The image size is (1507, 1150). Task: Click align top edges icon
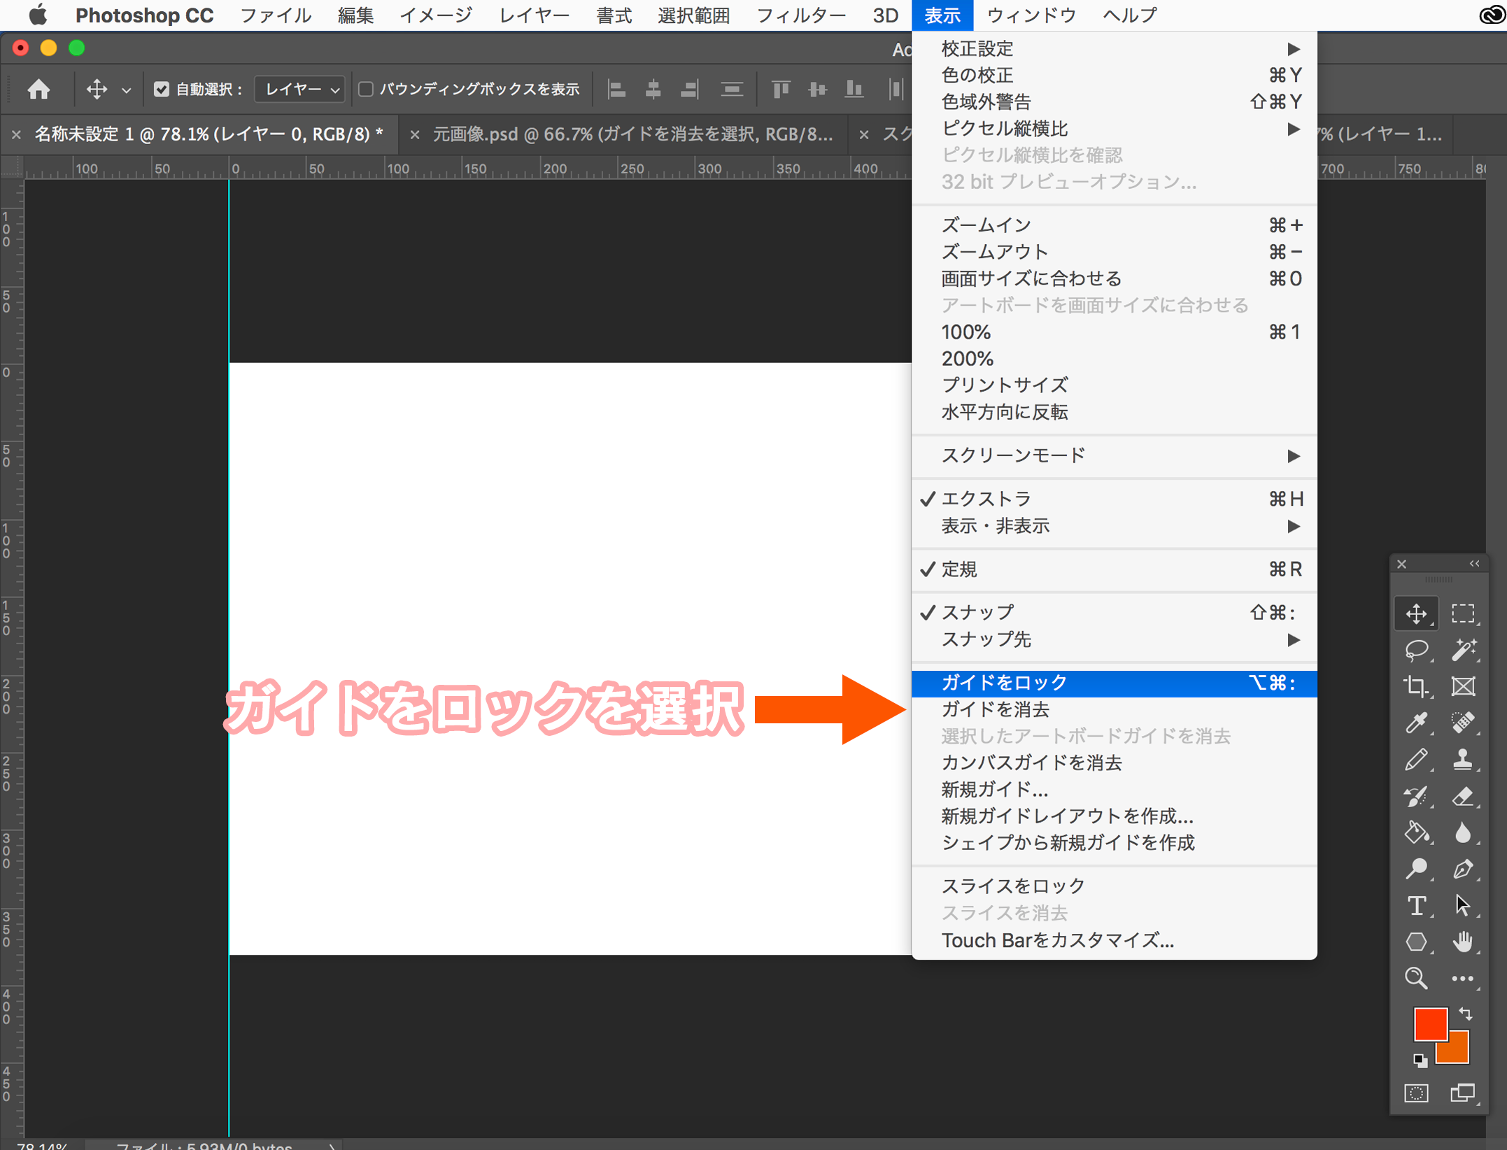tap(780, 89)
